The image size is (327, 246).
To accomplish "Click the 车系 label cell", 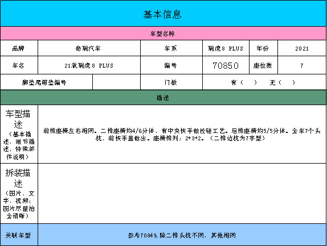I will click(x=171, y=48).
